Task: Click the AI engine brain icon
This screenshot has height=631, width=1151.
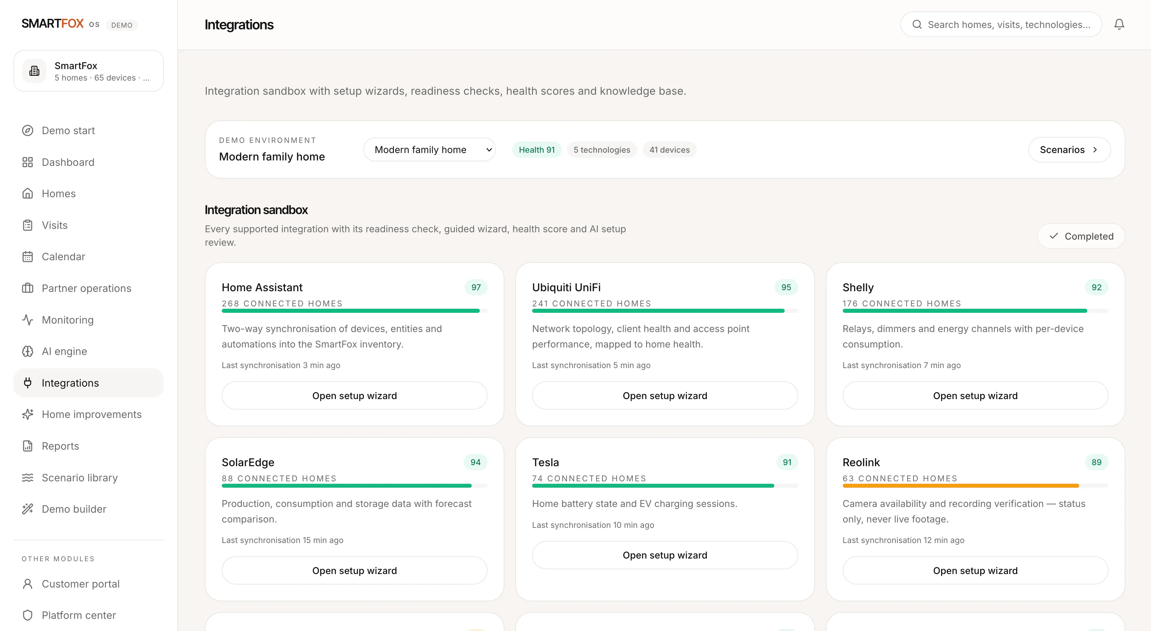Action: click(x=28, y=351)
